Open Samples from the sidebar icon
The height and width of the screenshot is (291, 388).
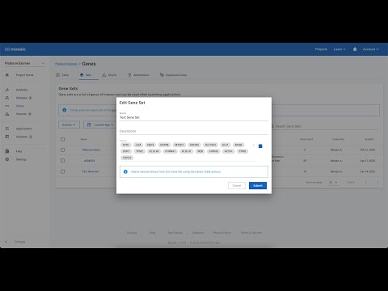[x=7, y=98]
